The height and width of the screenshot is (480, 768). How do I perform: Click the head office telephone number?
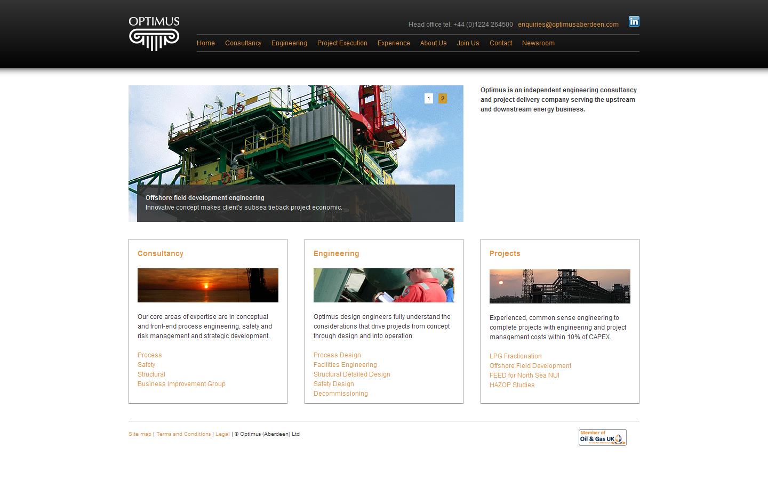click(x=483, y=25)
